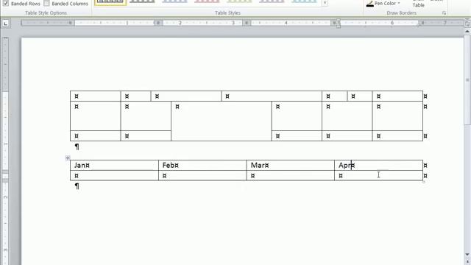Click the "Apr" table cell
Screen dimensions: 471x265
[x=378, y=165]
